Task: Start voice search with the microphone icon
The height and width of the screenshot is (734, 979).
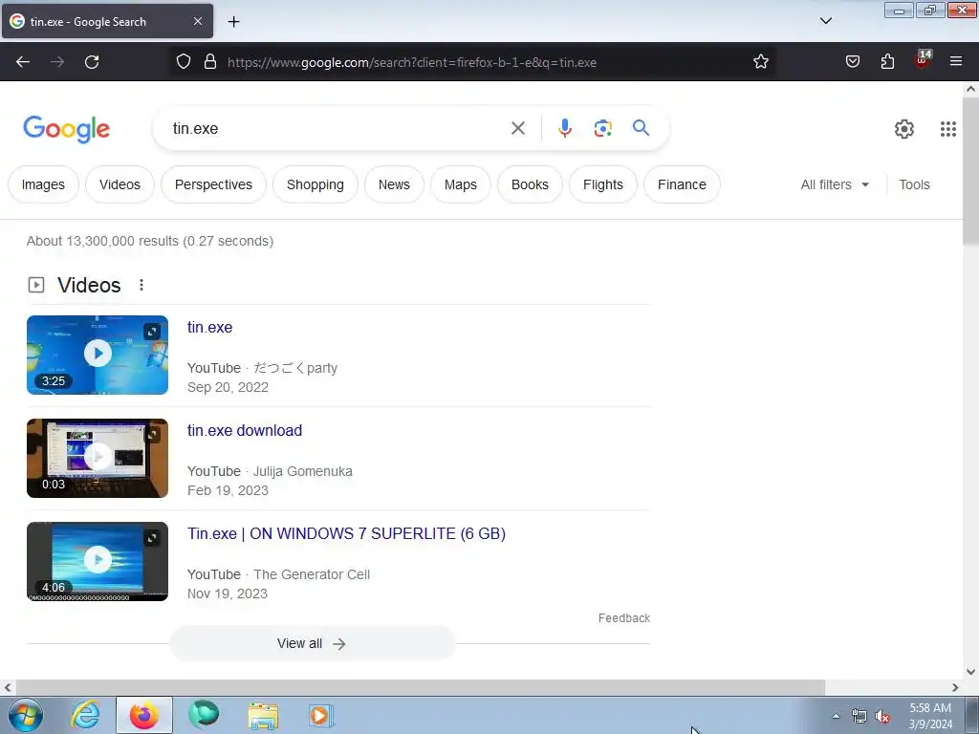Action: pos(564,129)
